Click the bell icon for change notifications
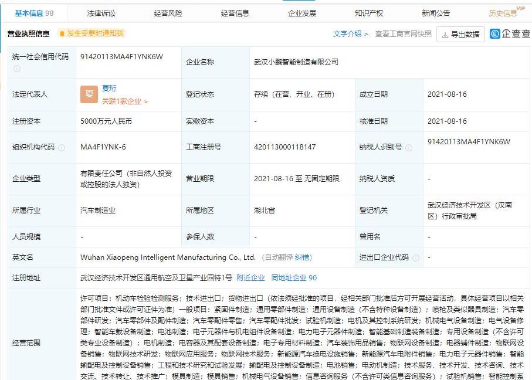 pos(62,33)
